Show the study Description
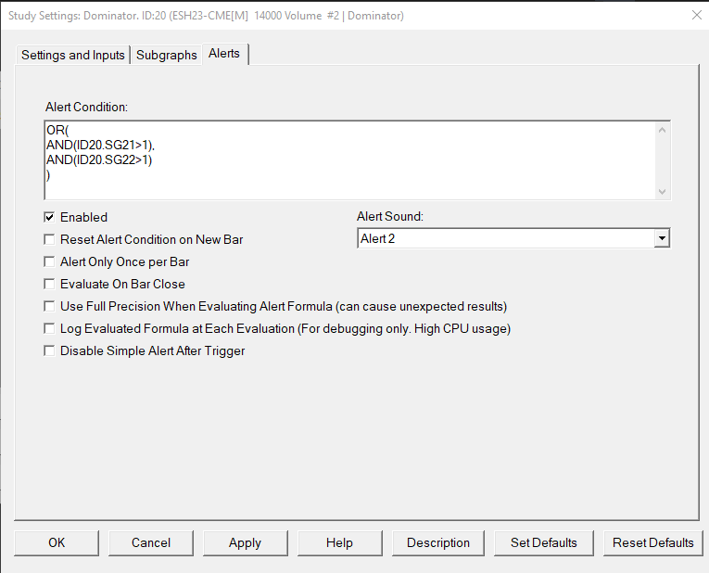This screenshot has width=709, height=573. pyautogui.click(x=438, y=542)
